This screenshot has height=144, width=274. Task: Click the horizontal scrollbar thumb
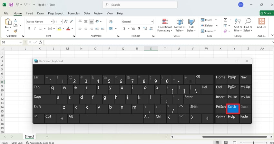(x=234, y=137)
